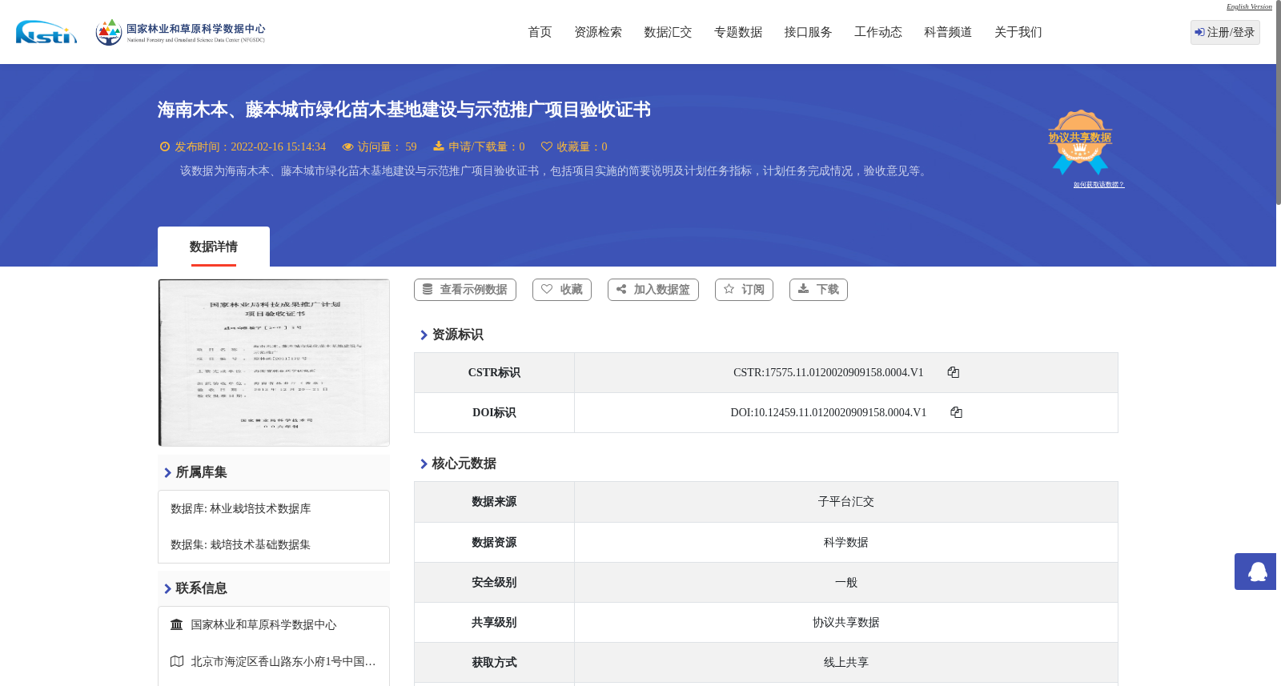
Task: Go to 首页 in navigation
Action: pyautogui.click(x=540, y=32)
